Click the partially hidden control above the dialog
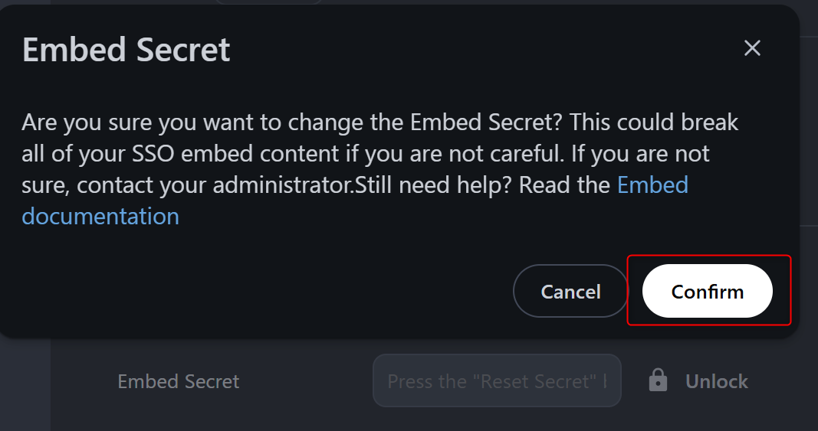 (268, 2)
